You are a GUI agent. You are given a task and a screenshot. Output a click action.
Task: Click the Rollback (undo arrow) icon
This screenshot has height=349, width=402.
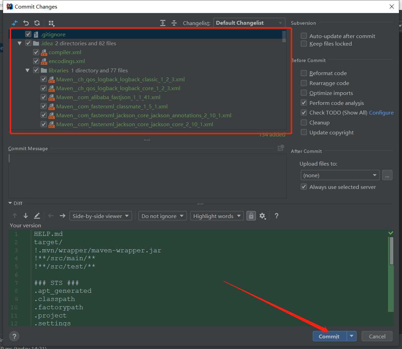pyautogui.click(x=26, y=23)
